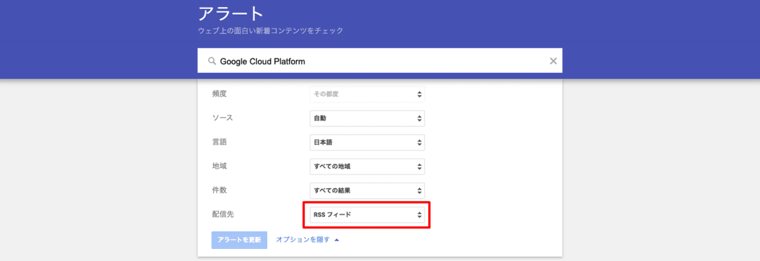Click the 配信先 label
Screen dimensions: 760x261
coord(223,214)
